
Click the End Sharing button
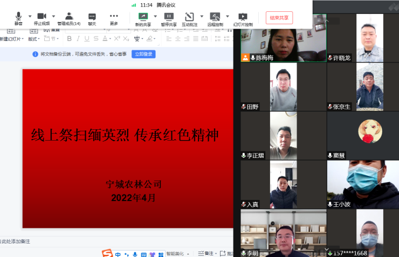coord(279,18)
